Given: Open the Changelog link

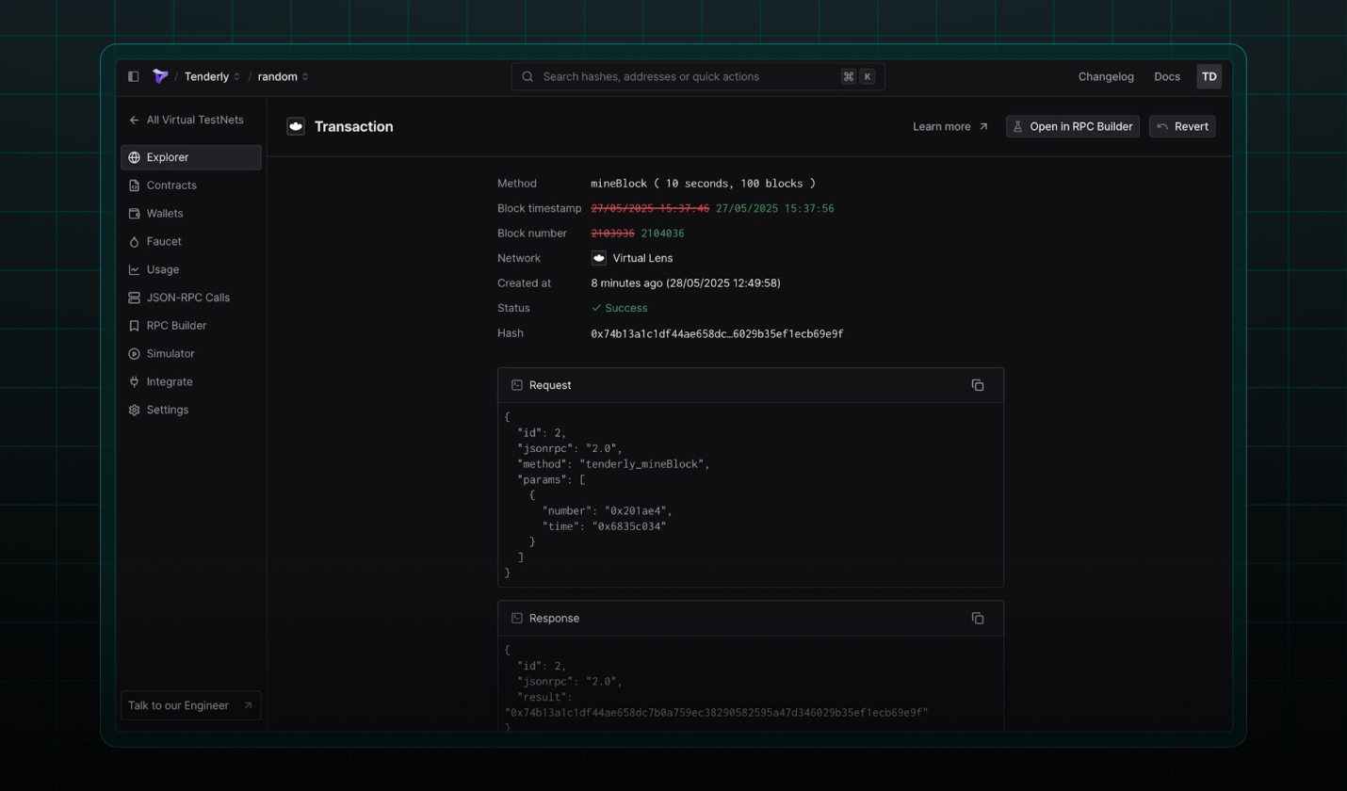Looking at the screenshot, I should pos(1106,76).
